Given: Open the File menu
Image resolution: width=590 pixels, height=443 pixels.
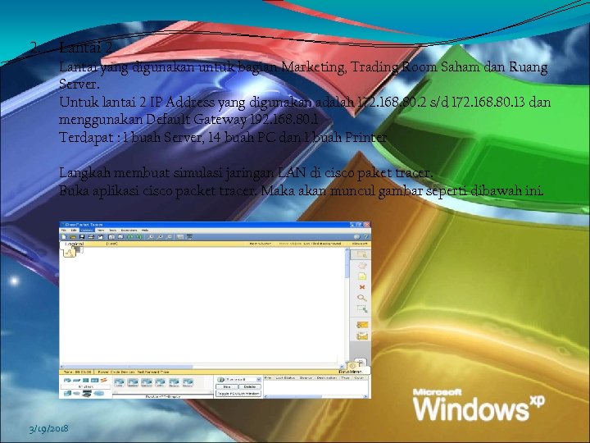Looking at the screenshot, I should click(x=64, y=230).
